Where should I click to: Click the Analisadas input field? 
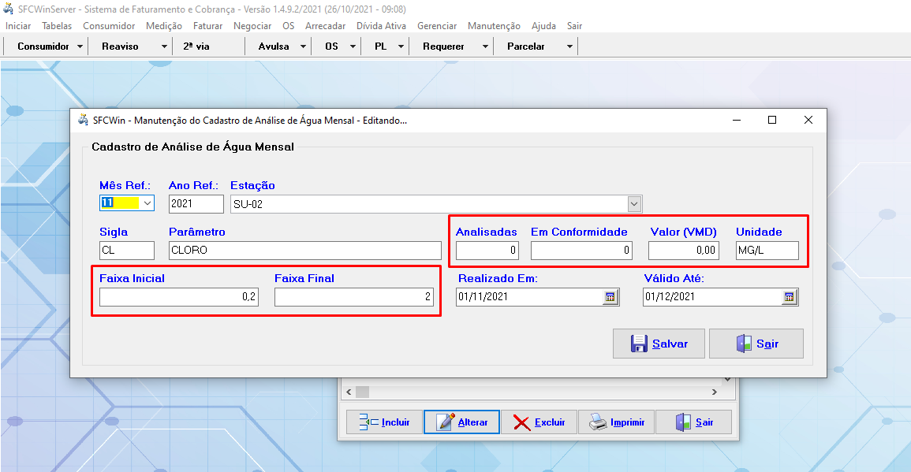point(487,251)
